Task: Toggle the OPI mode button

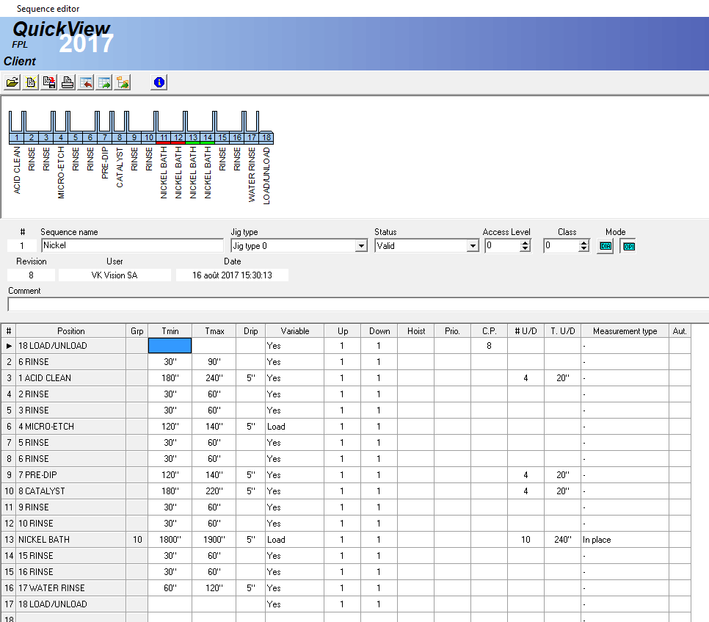Action: [x=628, y=246]
